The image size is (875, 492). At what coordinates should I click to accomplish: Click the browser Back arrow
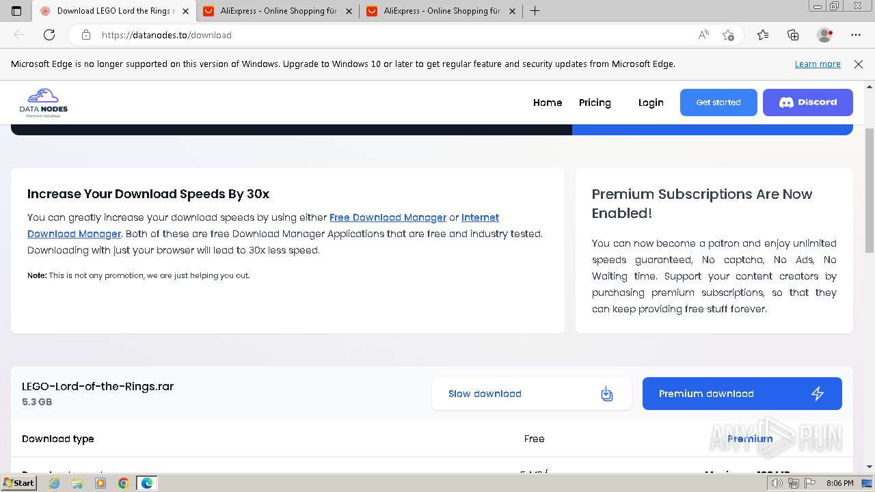[19, 35]
